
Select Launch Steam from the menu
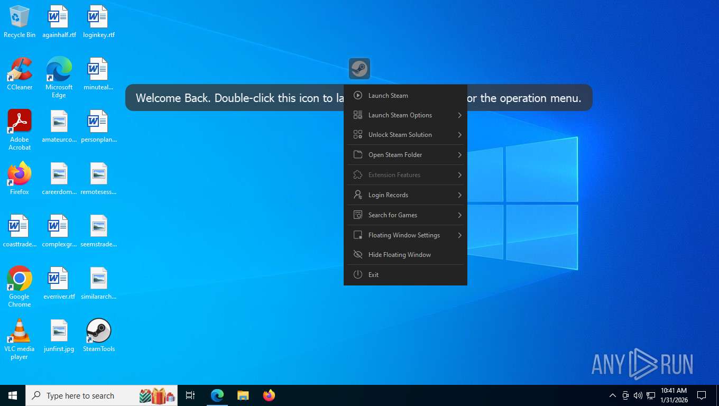405,96
